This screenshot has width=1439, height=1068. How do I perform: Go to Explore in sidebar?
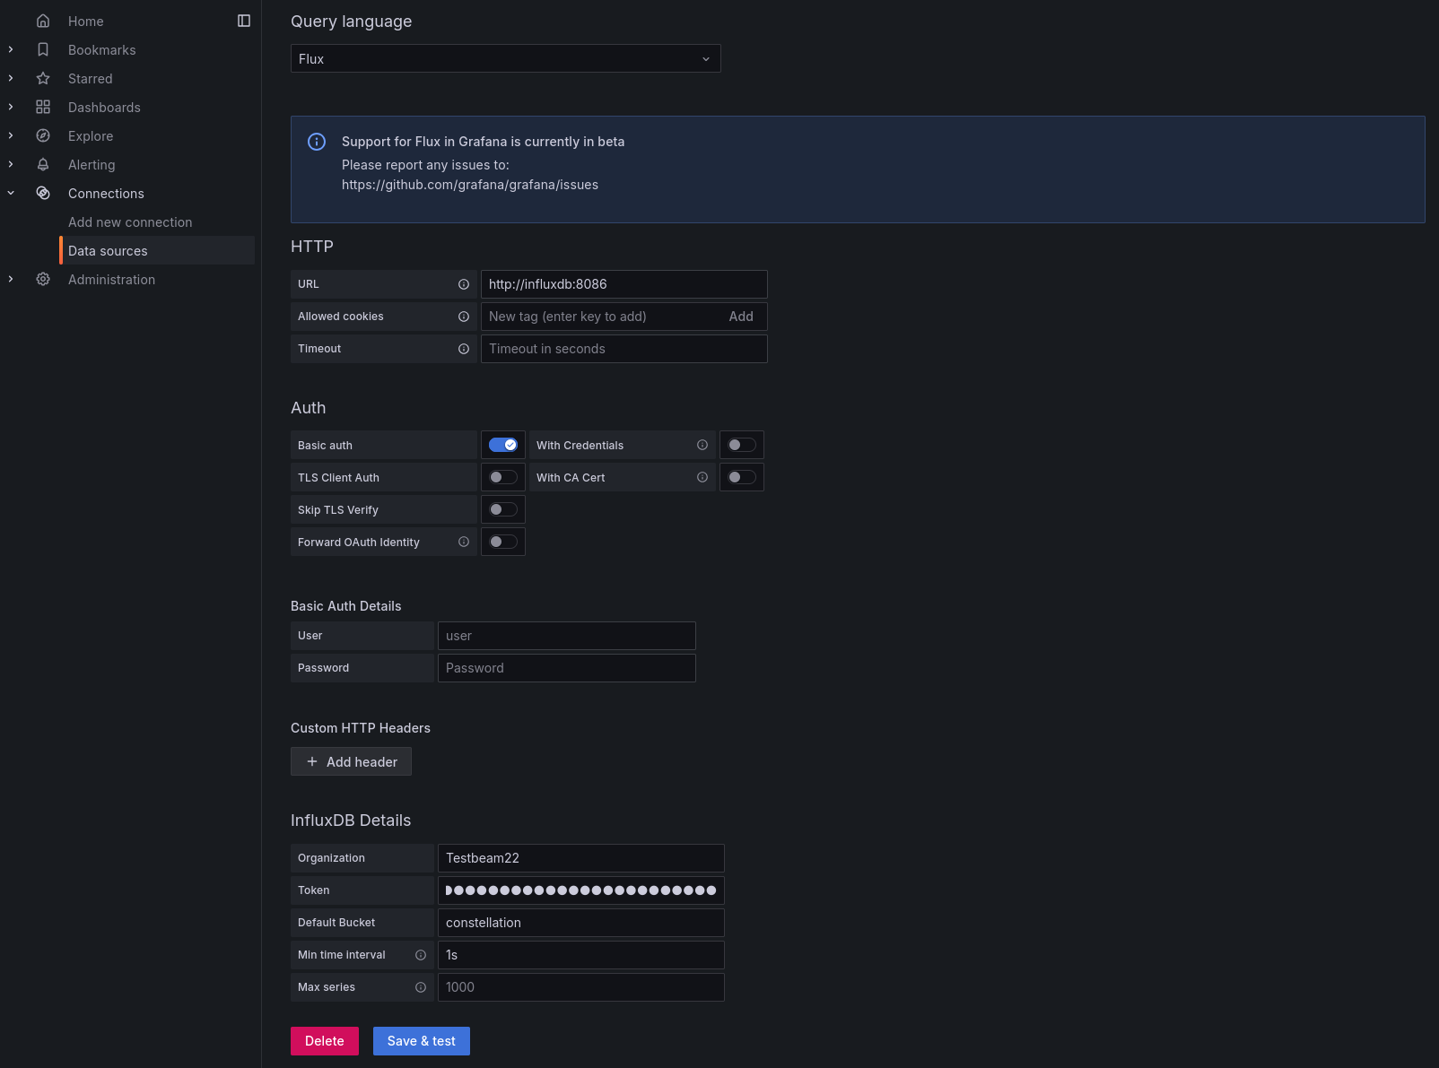click(91, 135)
